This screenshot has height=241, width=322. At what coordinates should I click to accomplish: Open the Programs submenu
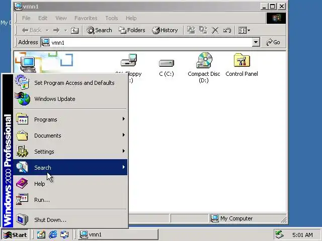(70, 119)
